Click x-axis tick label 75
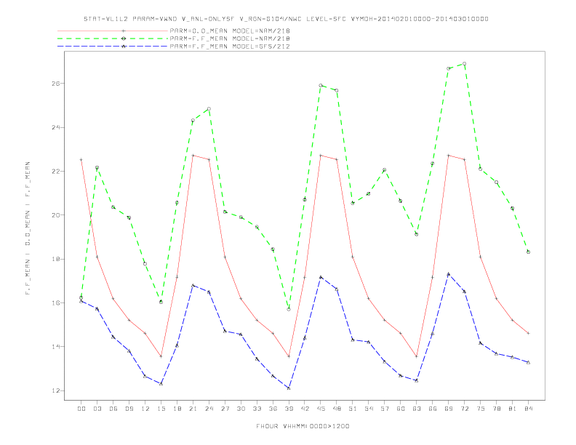The width and height of the screenshot is (576, 445). pyautogui.click(x=481, y=409)
